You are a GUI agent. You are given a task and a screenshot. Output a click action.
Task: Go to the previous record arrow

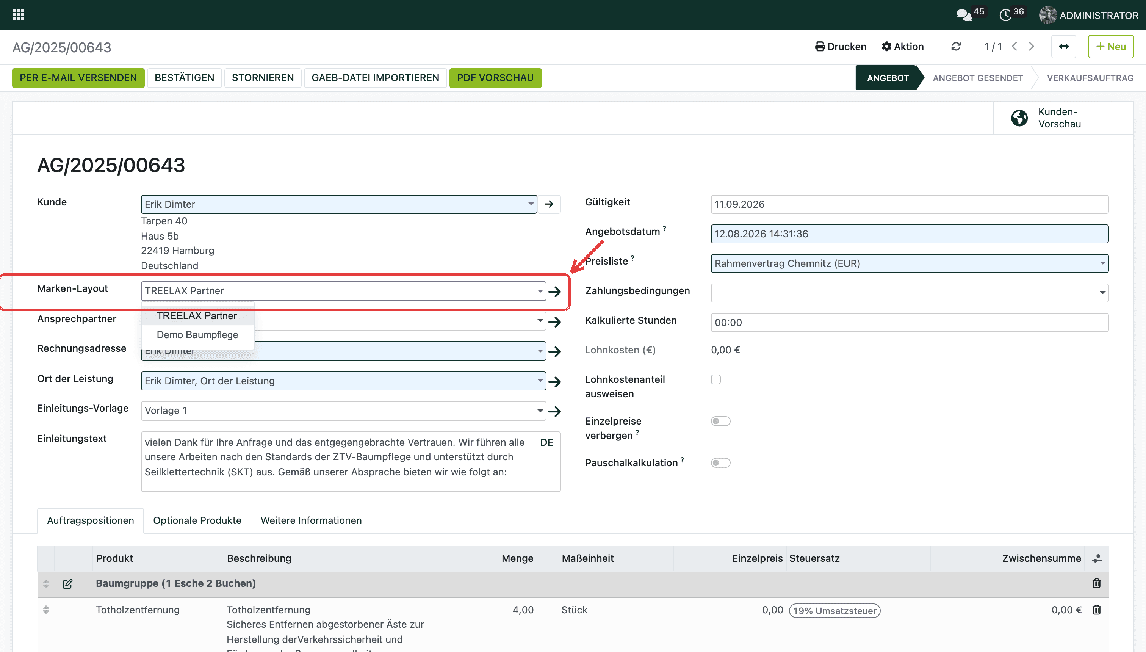1015,47
